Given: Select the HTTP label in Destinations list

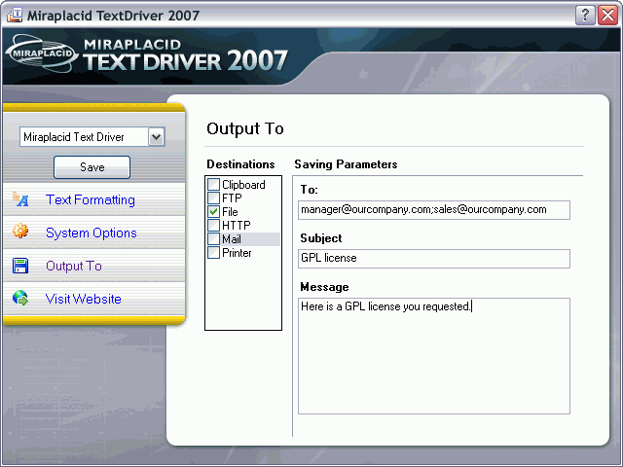Looking at the screenshot, I should pos(237,226).
